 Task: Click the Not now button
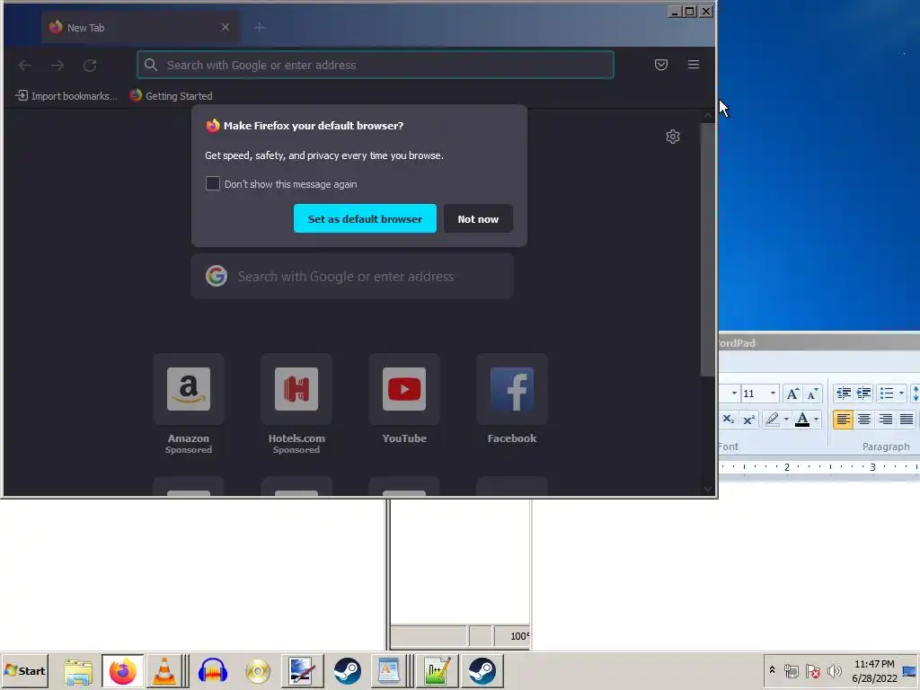478,219
